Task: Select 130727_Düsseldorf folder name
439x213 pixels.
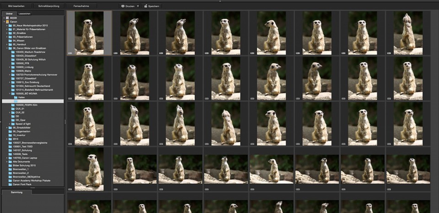Action: [27, 78]
